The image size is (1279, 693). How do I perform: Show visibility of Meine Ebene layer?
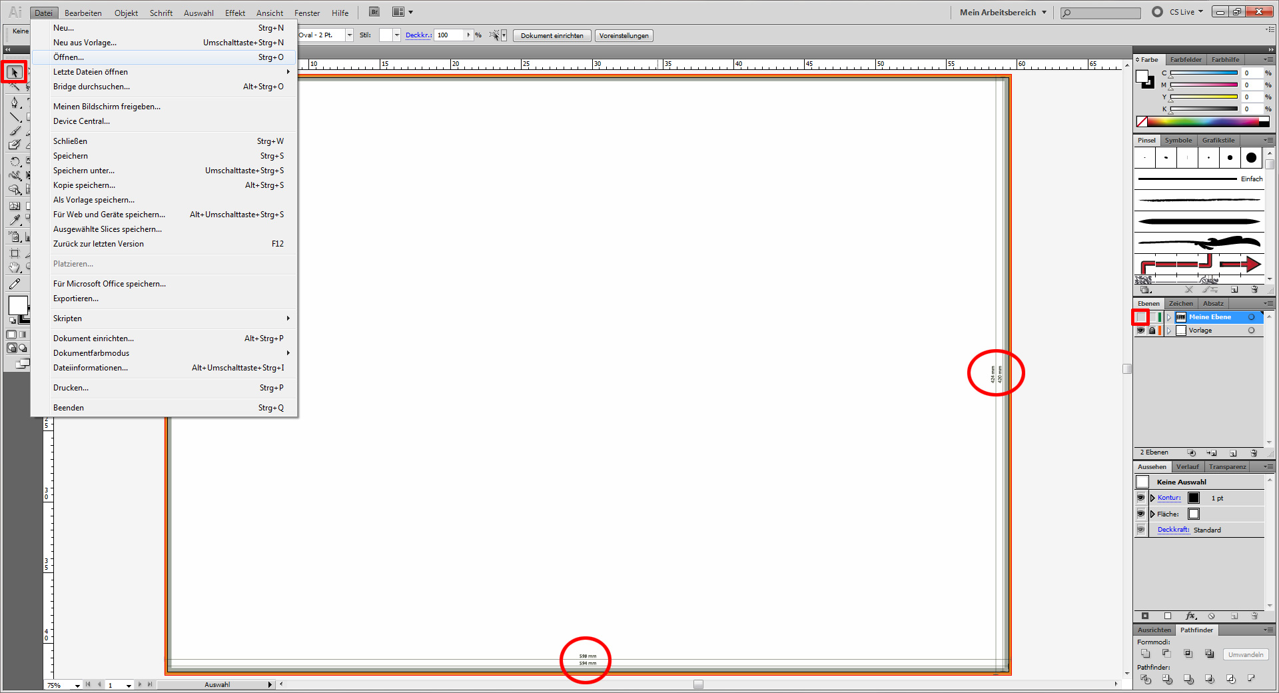[1140, 317]
